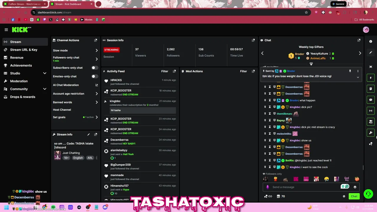Expand Slow mode options
The image size is (377, 212).
(97, 51)
